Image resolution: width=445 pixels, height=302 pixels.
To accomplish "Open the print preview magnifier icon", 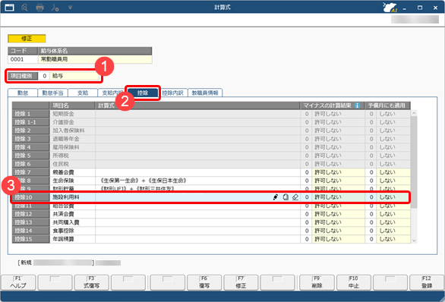I will pyautogui.click(x=25, y=8).
